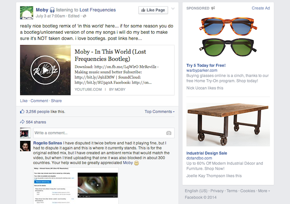Image resolution: width=290 pixels, height=204 pixels.
Task: Open Moby's profile picture thumbnail
Action: point(27,13)
